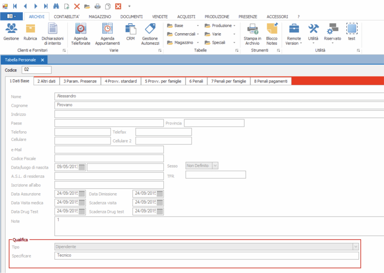Open calendar for Scadenza visita
The height and width of the screenshot is (273, 384).
coord(160,203)
